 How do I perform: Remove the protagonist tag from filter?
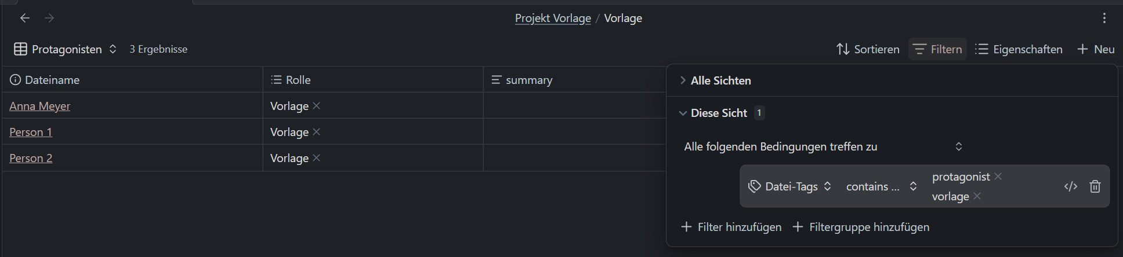(x=998, y=177)
